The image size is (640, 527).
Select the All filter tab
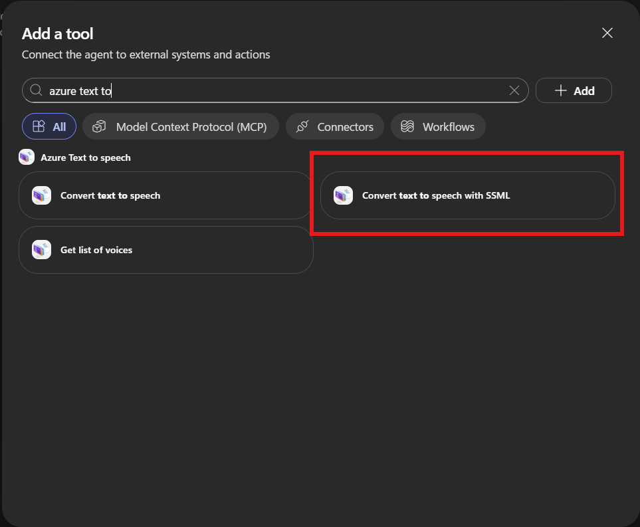[x=49, y=126]
